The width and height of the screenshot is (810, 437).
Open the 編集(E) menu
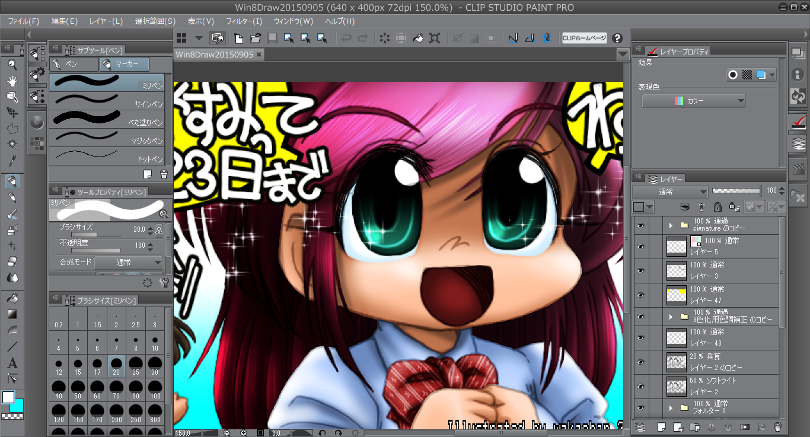tap(65, 21)
